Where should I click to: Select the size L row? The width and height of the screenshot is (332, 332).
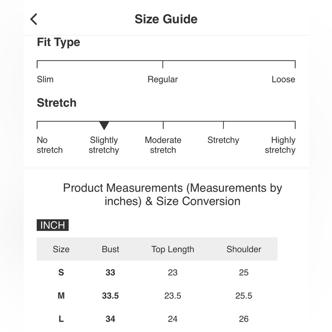pyautogui.click(x=157, y=319)
